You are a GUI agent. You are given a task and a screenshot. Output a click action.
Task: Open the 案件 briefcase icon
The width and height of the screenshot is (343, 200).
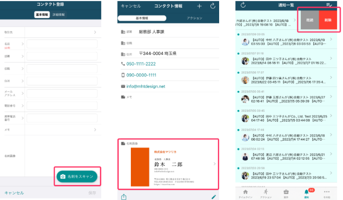tap(286, 193)
